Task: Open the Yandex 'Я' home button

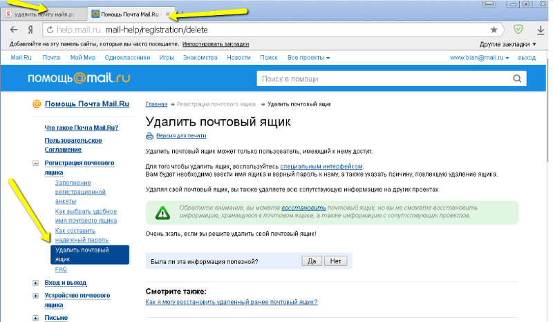Action: [30, 30]
